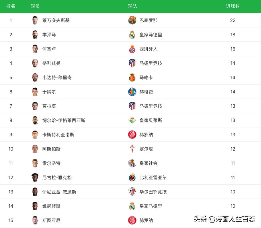
Task: Click the Mallorca club crest icon
Action: click(132, 77)
